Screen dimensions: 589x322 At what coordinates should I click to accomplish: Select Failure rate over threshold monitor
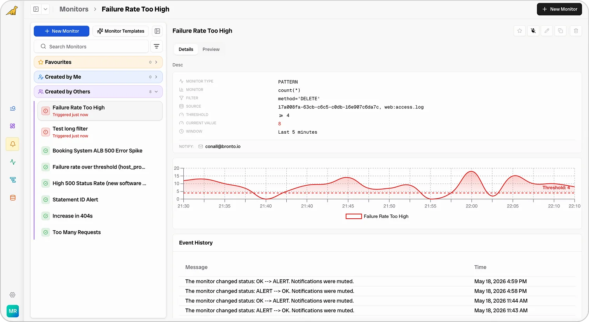click(100, 167)
